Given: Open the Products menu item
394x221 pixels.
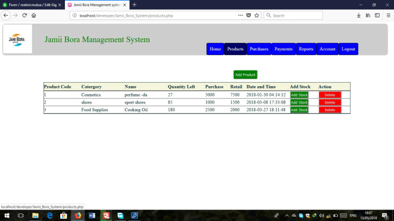Looking at the screenshot, I should (235, 49).
